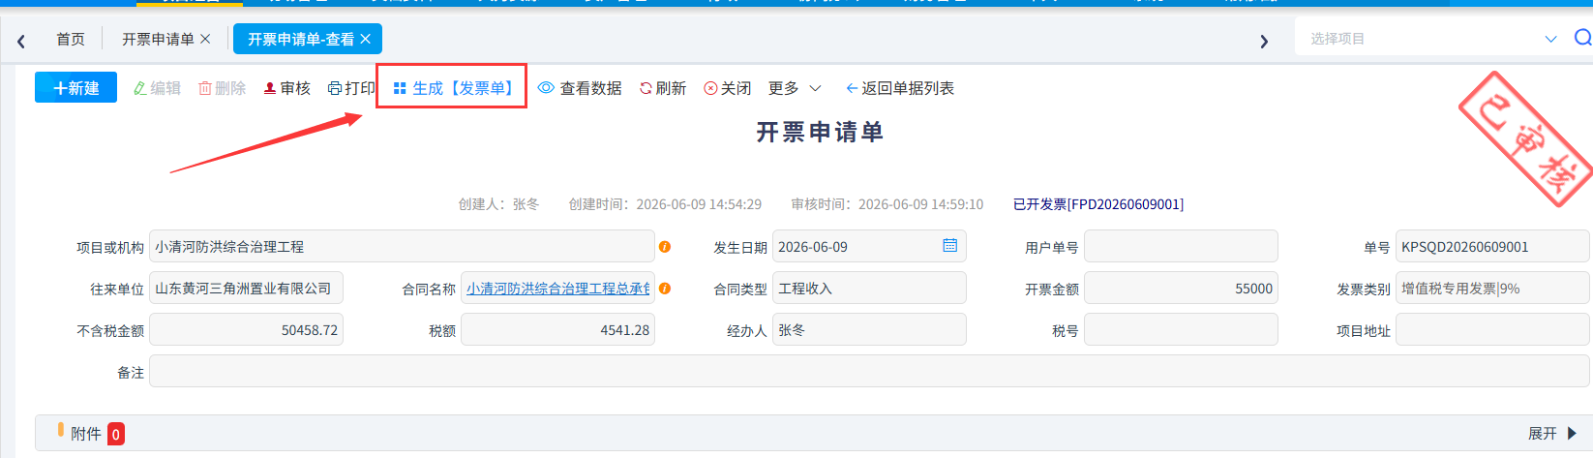Select the 开票申请单-查看 tab

click(x=301, y=39)
